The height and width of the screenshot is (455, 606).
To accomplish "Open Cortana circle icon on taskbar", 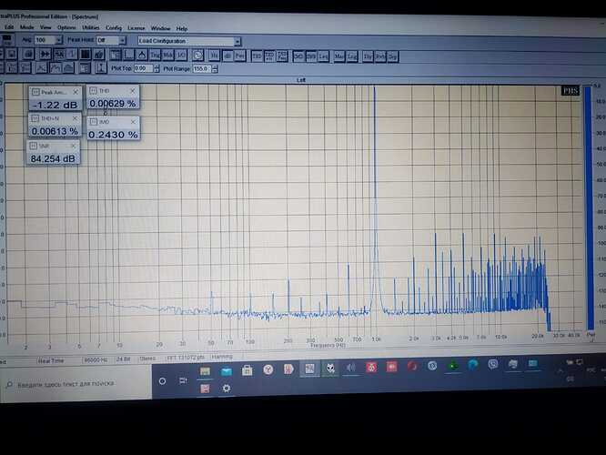I will 162,381.
